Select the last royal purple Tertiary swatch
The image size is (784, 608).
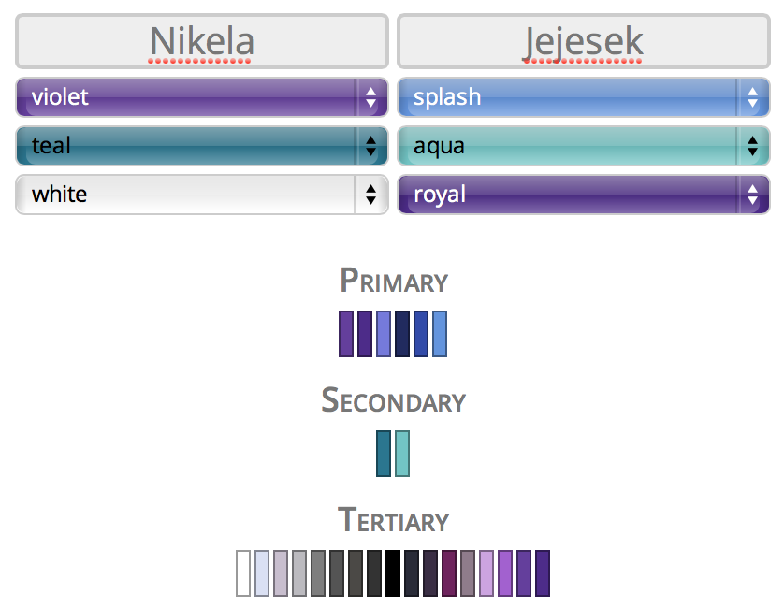543,573
